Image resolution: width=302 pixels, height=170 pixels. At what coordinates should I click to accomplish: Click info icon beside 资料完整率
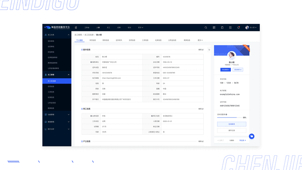(x=226, y=114)
